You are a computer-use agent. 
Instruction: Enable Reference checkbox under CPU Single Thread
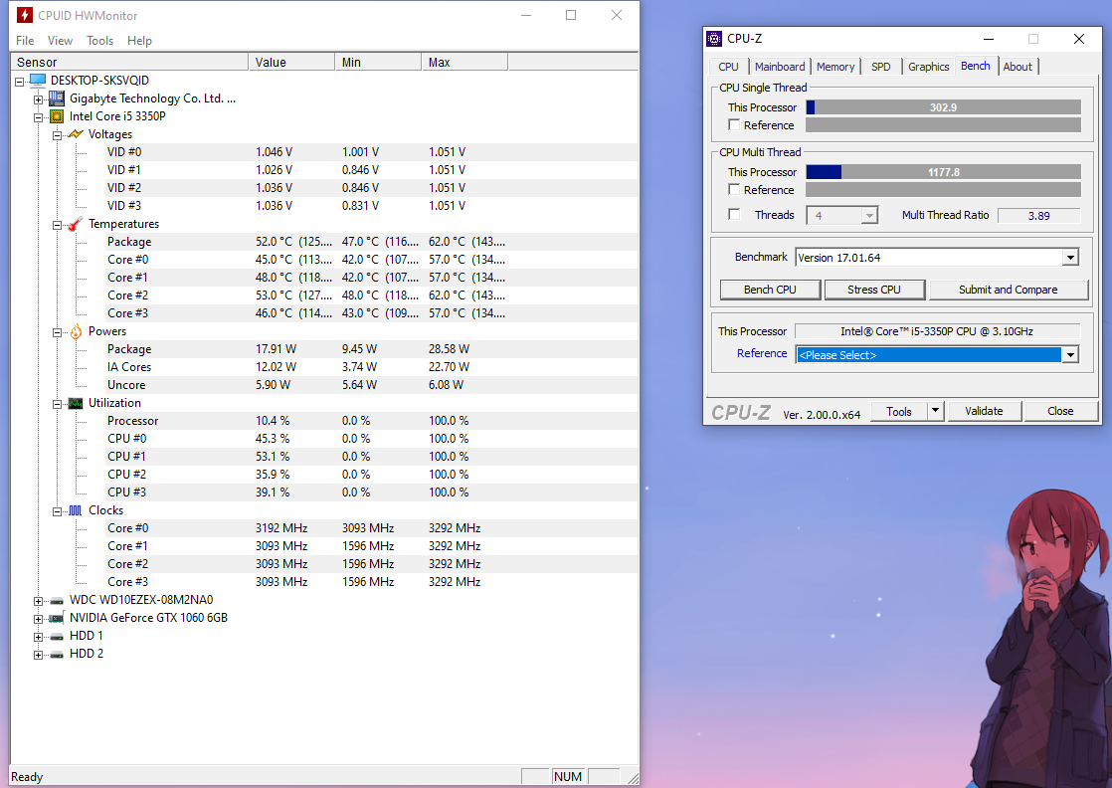point(734,125)
